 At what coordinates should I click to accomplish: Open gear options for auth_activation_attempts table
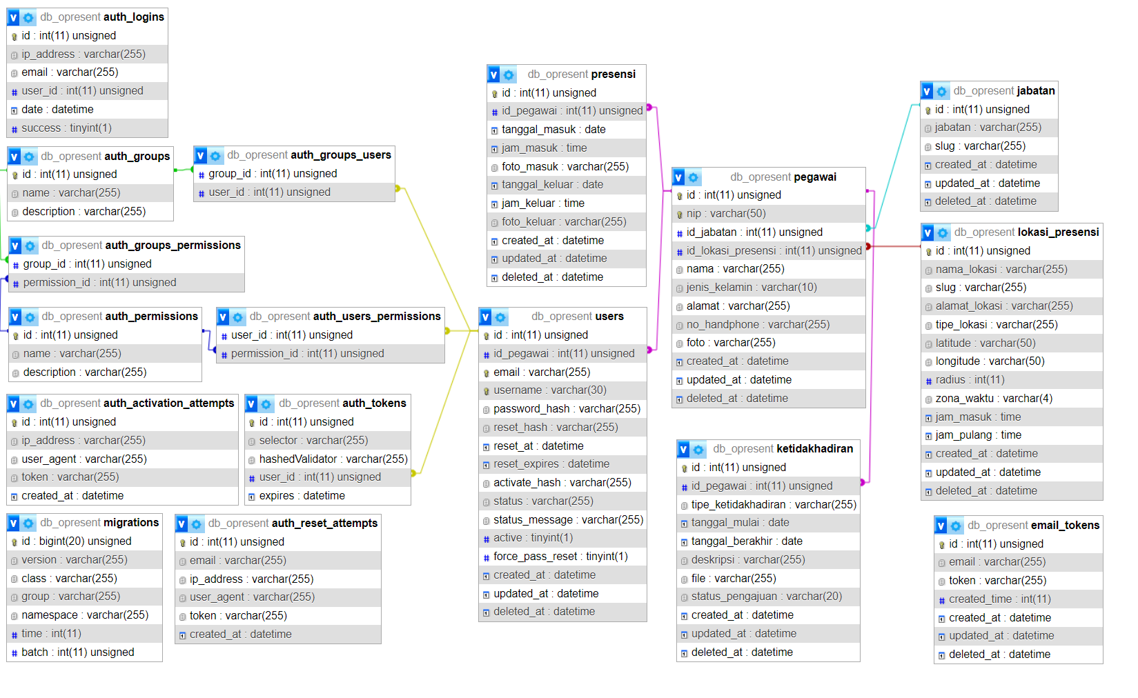pos(28,403)
